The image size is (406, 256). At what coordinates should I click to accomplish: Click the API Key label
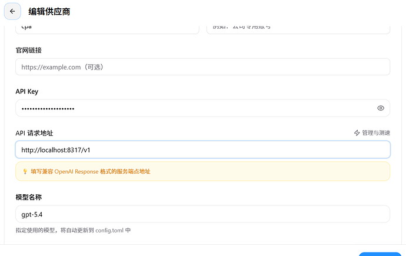(27, 91)
